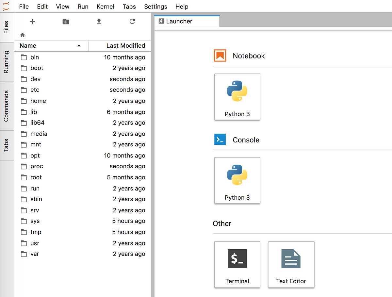The height and width of the screenshot is (297, 392).
Task: Open a new Terminal
Action: tap(237, 265)
